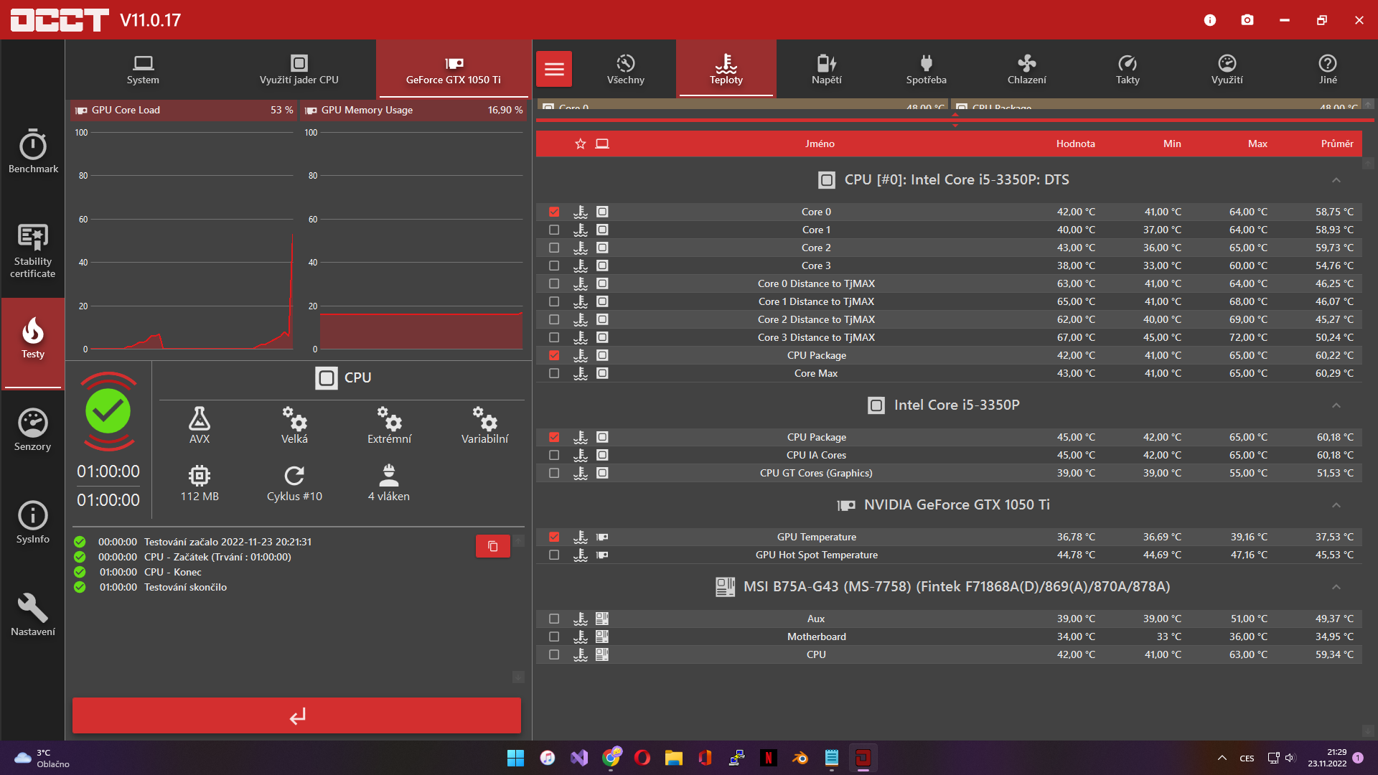Enable GPU Hot Spot Temperature checkbox
1378x775 pixels.
[x=554, y=555]
